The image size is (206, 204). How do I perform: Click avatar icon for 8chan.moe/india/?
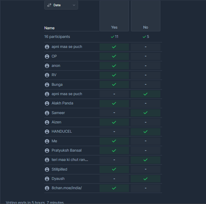(47, 188)
